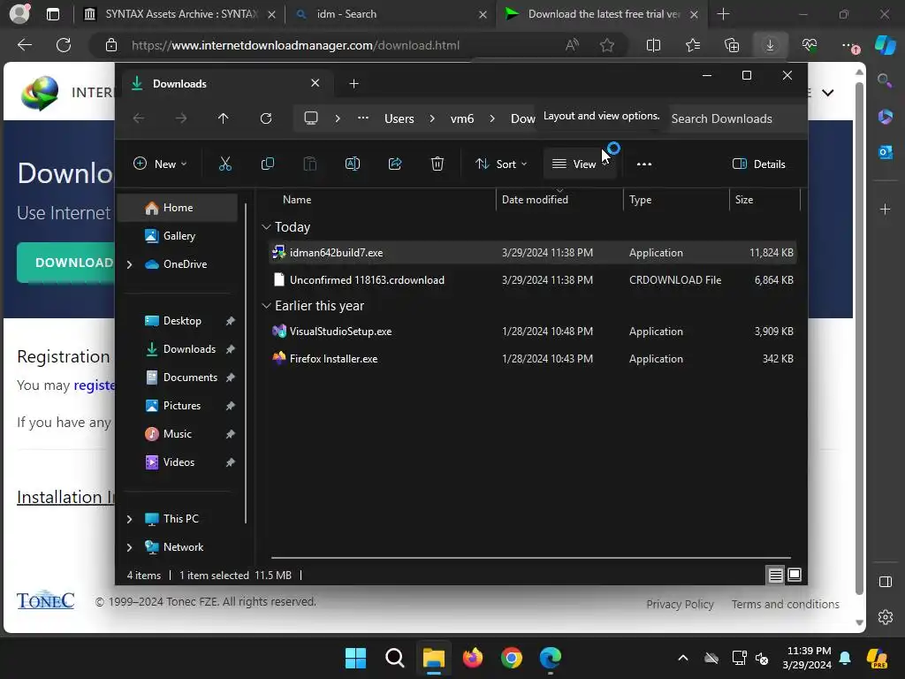The height and width of the screenshot is (679, 905).
Task: Sort by Size column header
Action: click(764, 200)
